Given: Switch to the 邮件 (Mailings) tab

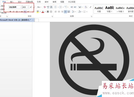Looking at the screenshot, I should 46,2.
